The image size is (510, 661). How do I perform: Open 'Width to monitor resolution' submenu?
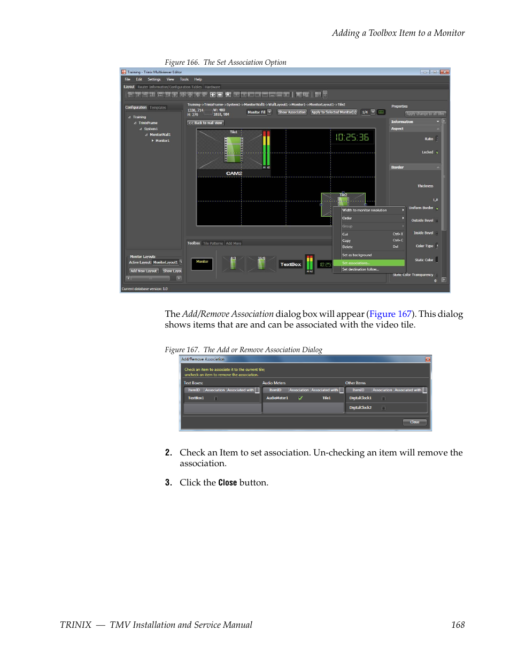pyautogui.click(x=373, y=210)
